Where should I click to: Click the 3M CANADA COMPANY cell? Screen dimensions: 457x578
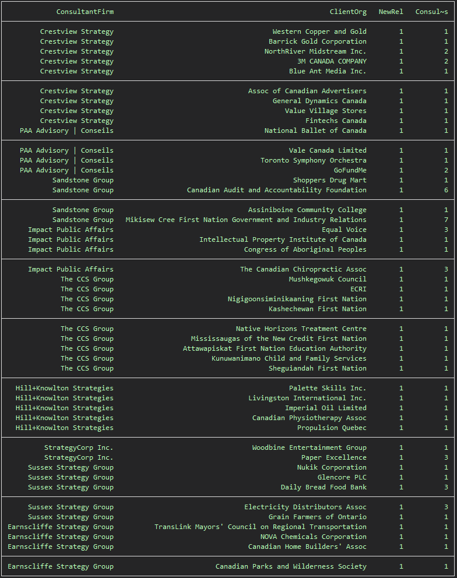[x=332, y=62]
